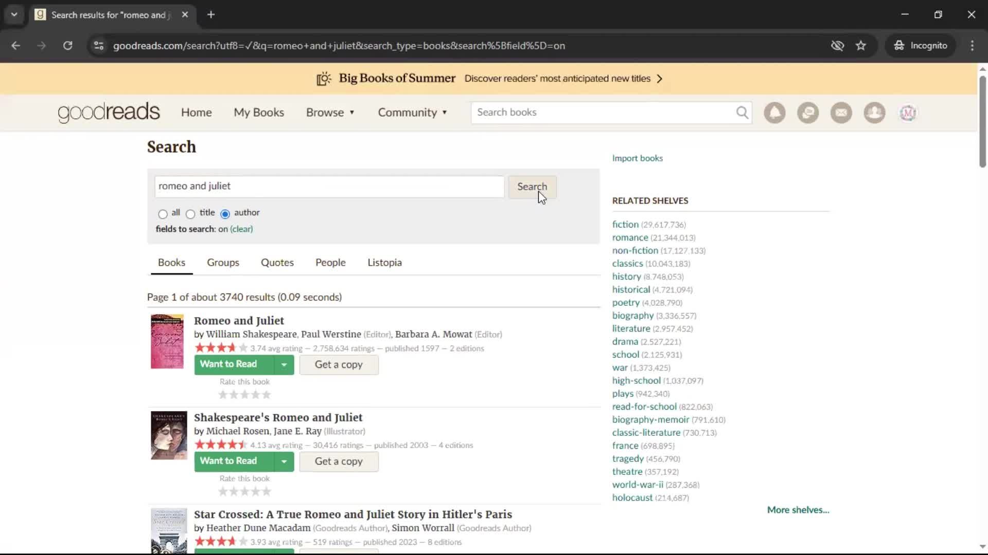This screenshot has height=555, width=988.
Task: Reload the page with the refresh icon
Action: [x=67, y=45]
